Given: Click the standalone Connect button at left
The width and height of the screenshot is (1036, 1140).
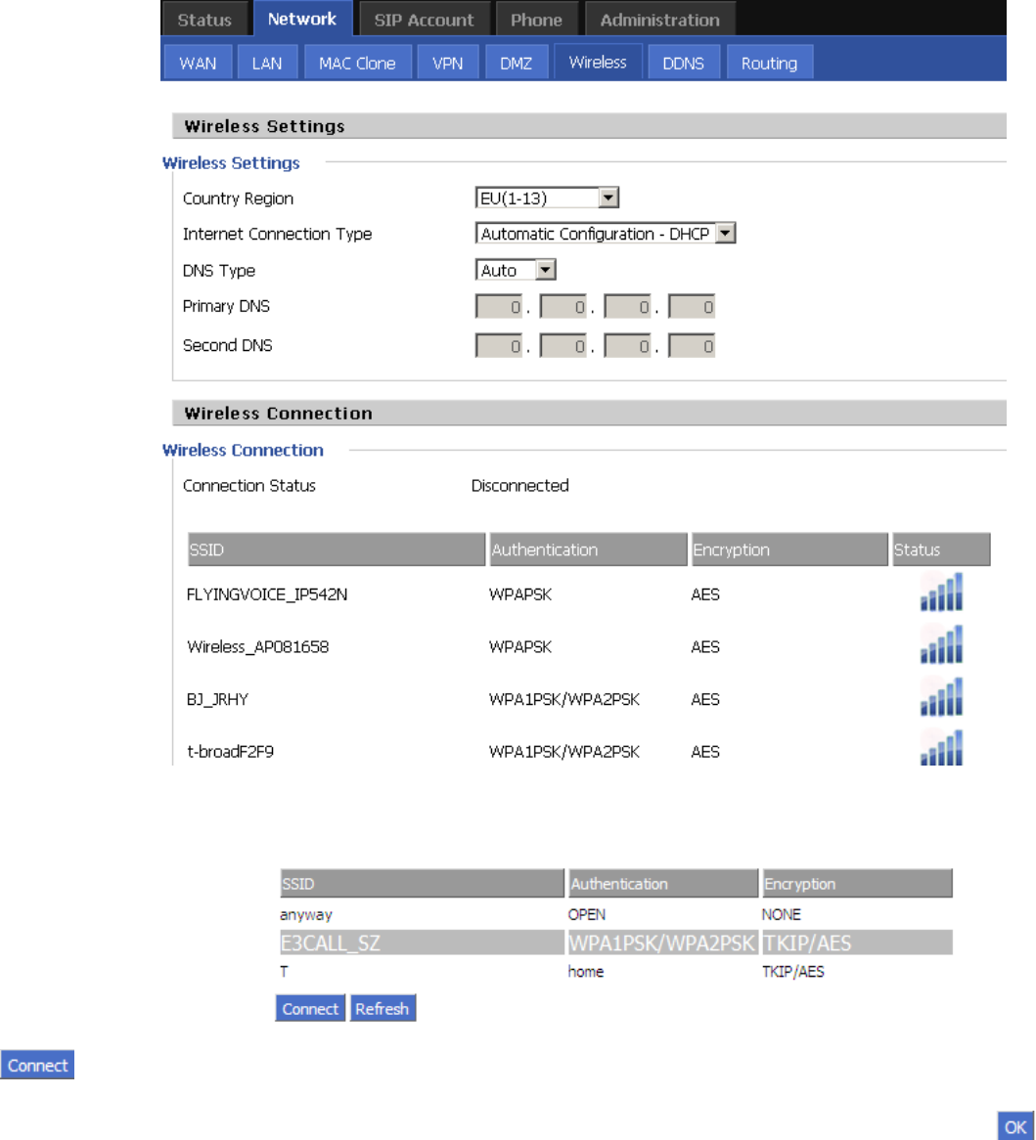Looking at the screenshot, I should (x=37, y=1065).
